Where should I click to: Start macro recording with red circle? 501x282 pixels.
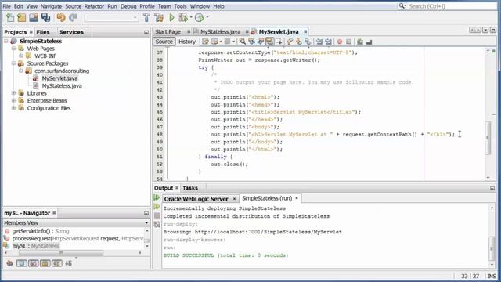click(340, 42)
